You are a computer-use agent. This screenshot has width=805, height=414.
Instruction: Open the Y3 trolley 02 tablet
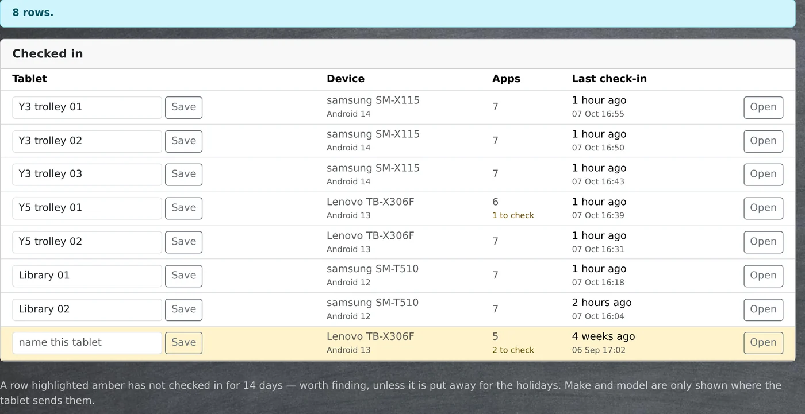click(x=763, y=141)
